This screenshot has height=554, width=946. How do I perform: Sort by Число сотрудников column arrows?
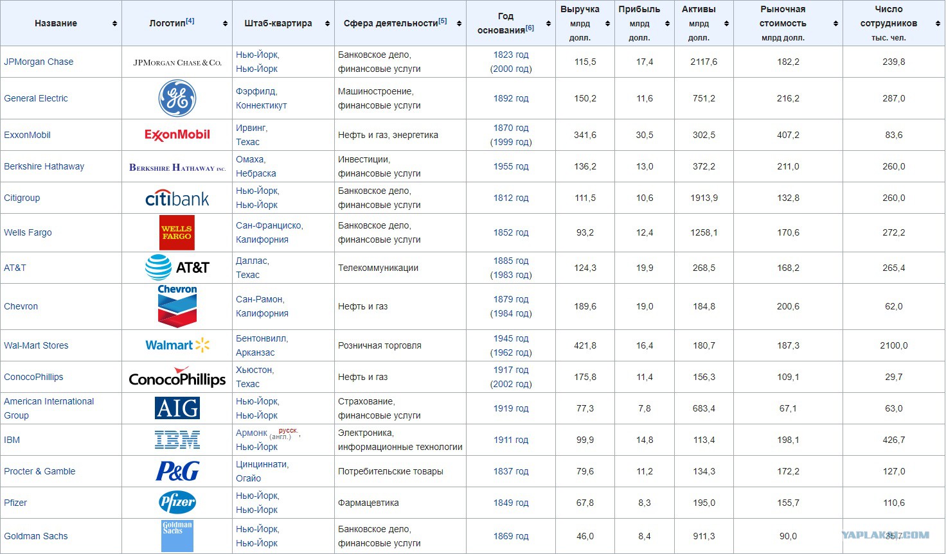click(x=938, y=24)
